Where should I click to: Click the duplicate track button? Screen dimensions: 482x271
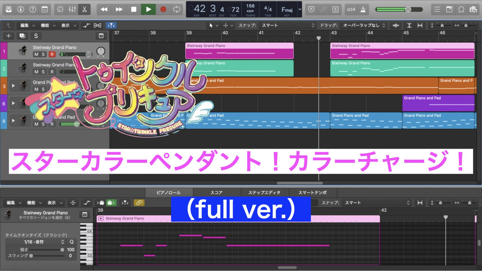pos(22,36)
